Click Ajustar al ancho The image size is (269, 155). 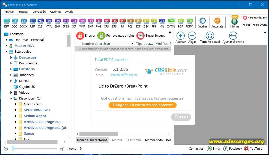tap(233, 37)
